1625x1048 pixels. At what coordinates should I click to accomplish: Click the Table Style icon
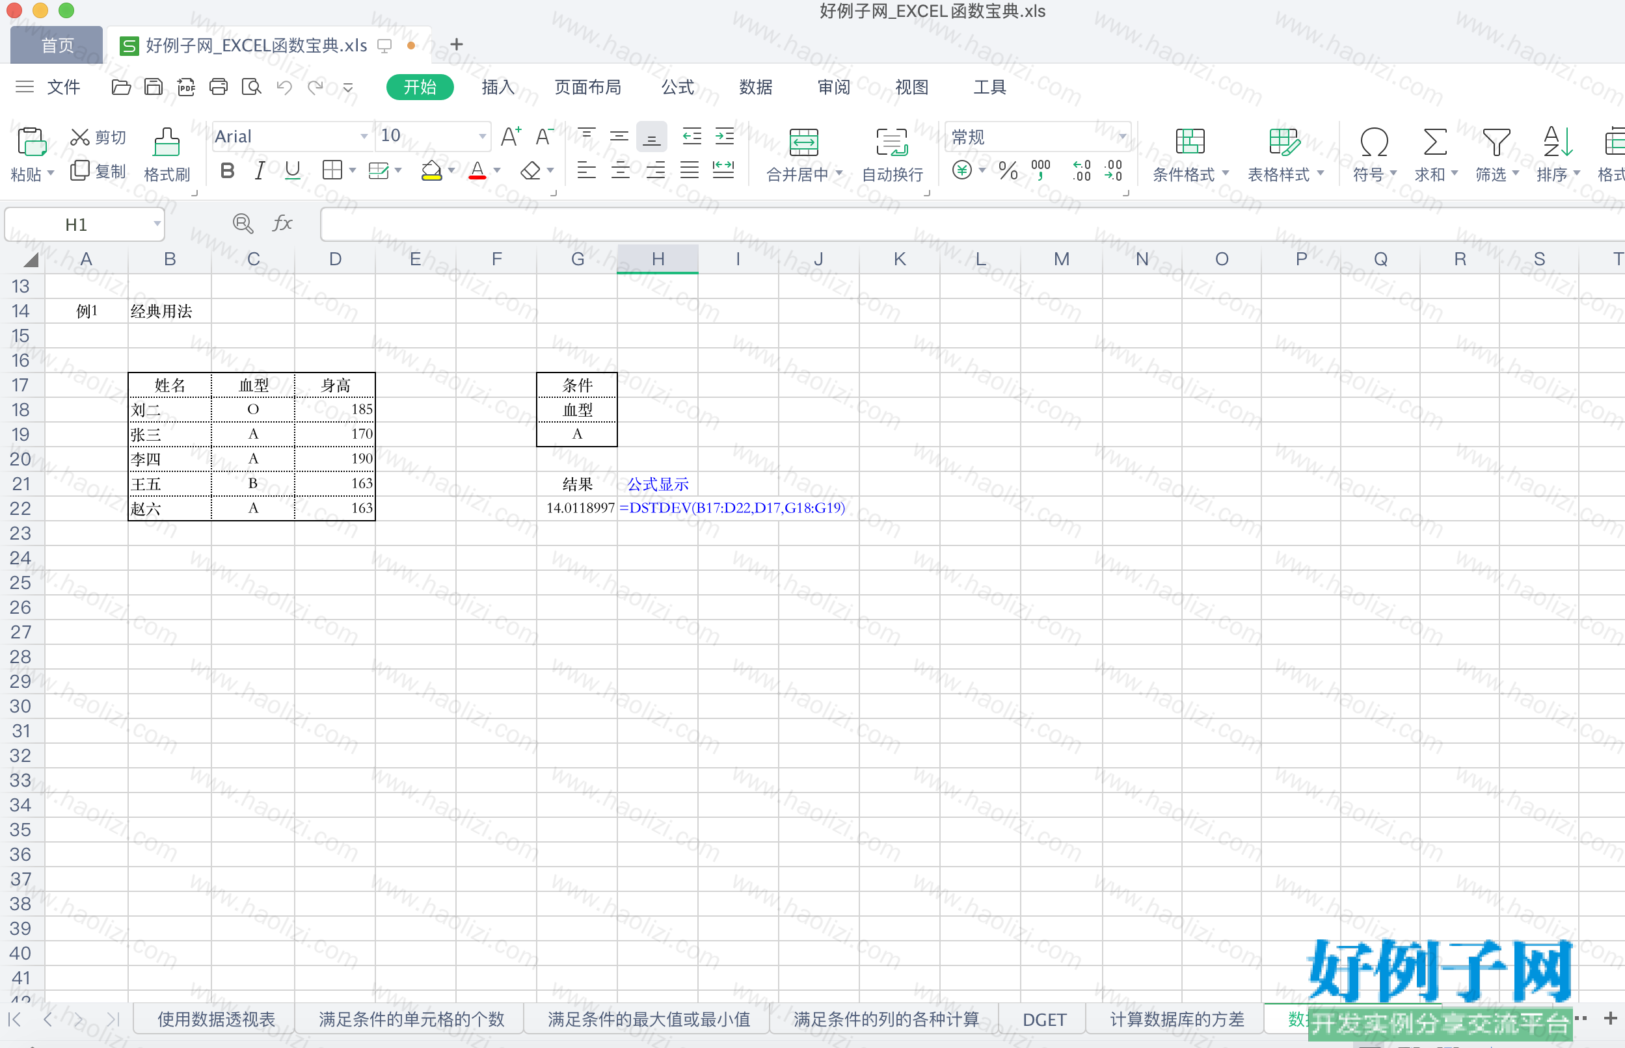click(x=1284, y=142)
